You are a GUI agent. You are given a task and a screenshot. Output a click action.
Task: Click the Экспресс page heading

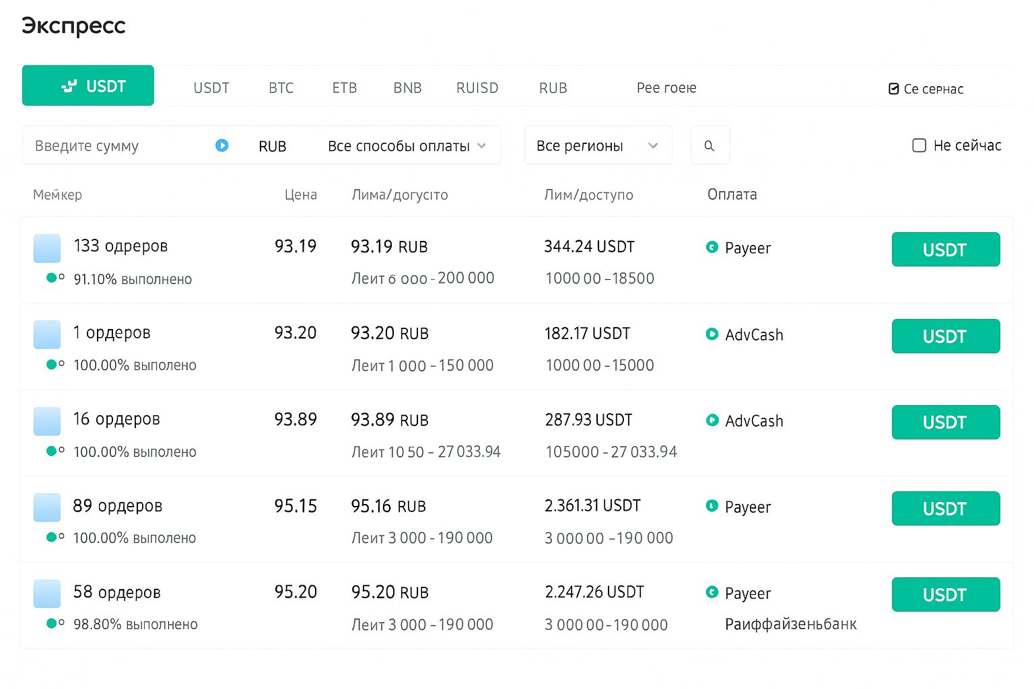coord(73,26)
